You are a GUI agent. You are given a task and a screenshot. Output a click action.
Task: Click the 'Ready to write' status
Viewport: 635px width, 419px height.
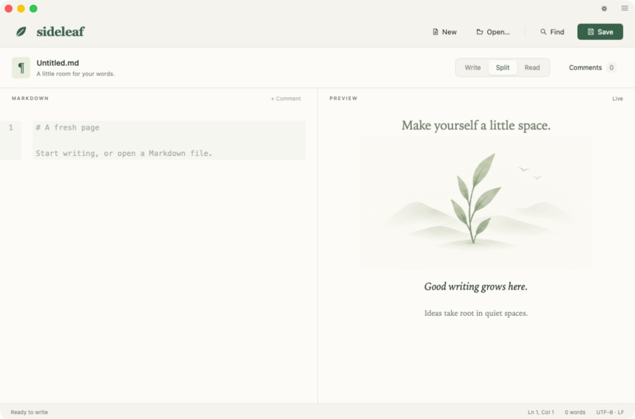pyautogui.click(x=29, y=412)
